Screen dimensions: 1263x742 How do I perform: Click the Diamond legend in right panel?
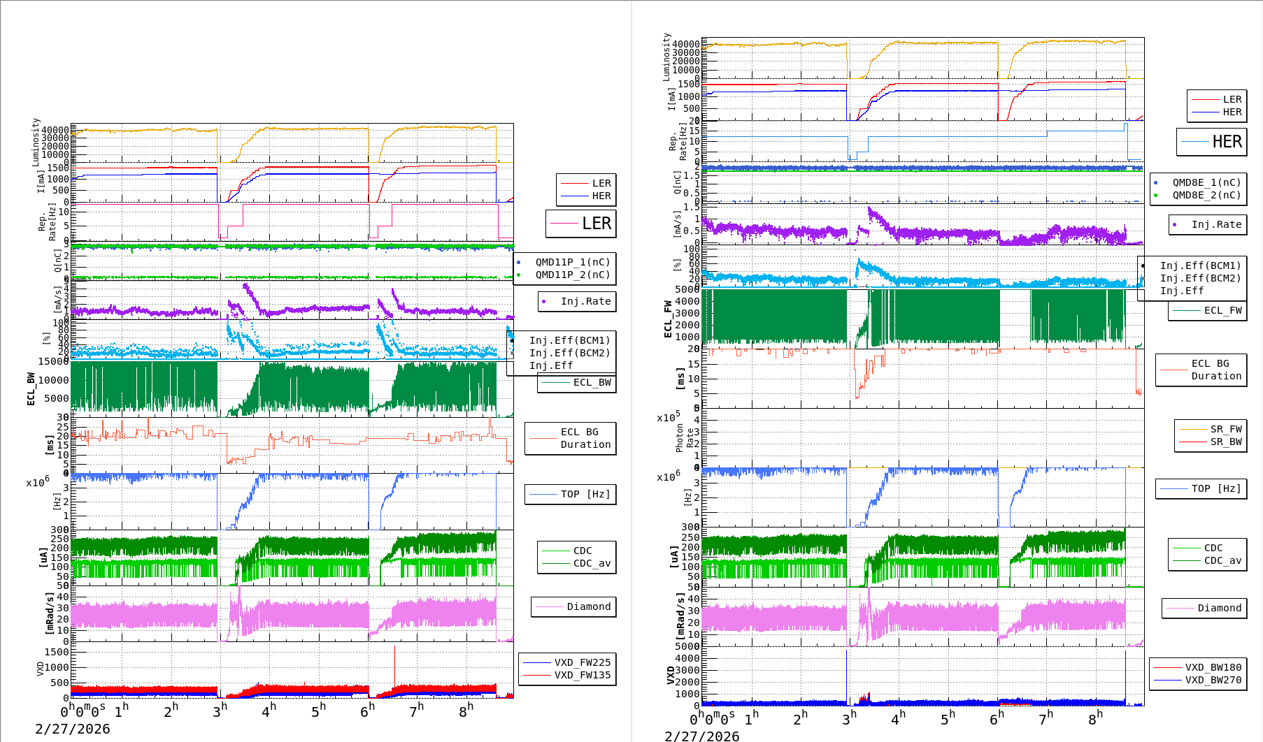point(1219,608)
